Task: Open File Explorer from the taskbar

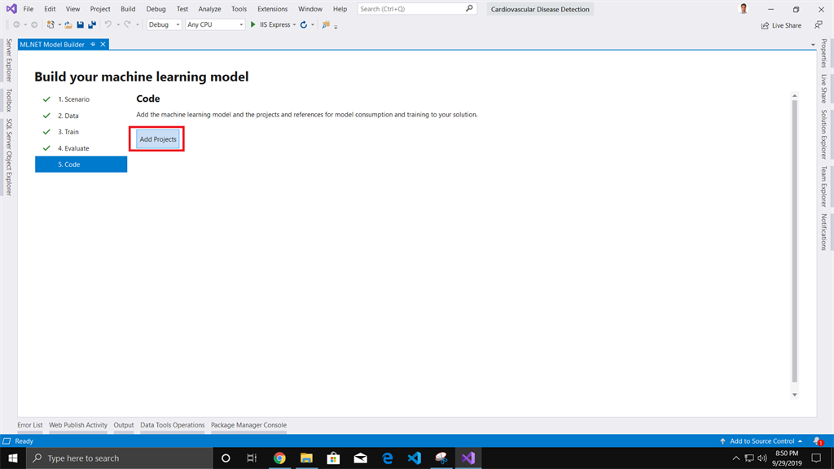Action: point(306,458)
